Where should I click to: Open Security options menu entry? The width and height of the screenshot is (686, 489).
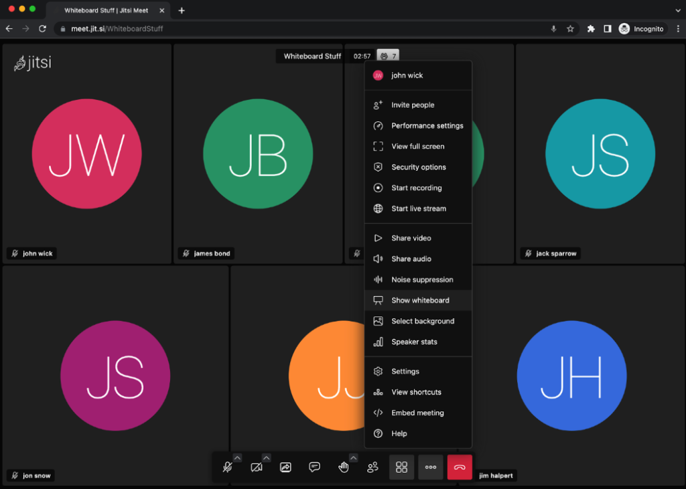(x=418, y=167)
